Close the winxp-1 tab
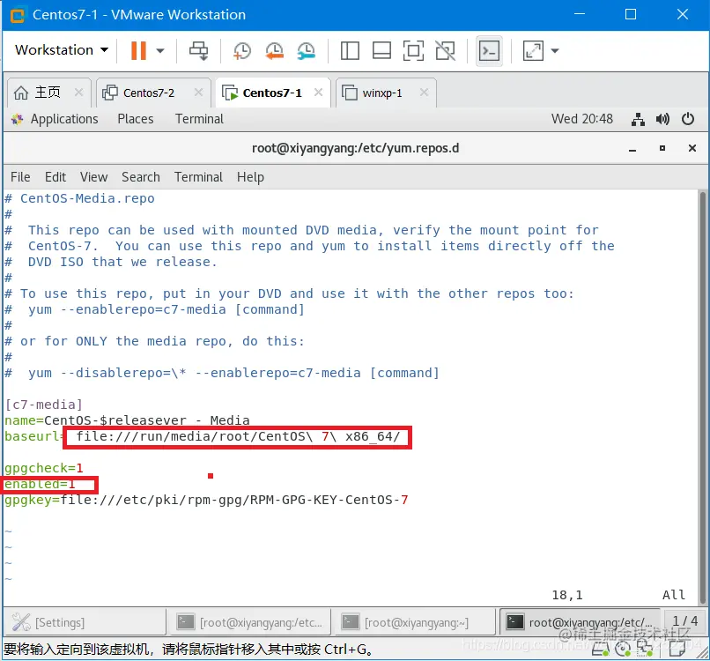710x661 pixels. click(x=424, y=93)
